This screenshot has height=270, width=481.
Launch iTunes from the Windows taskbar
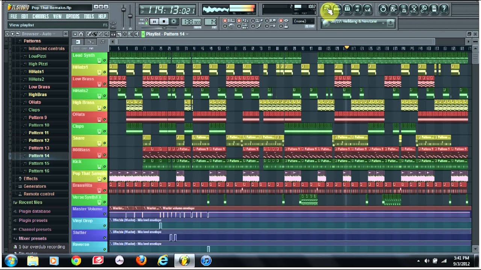(x=206, y=260)
